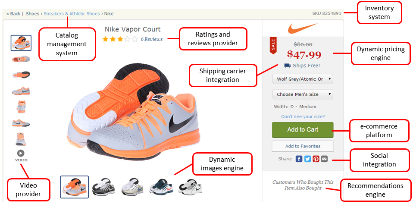Select the navy shoe color variant thumbnail
The image size is (413, 204).
coord(161,187)
